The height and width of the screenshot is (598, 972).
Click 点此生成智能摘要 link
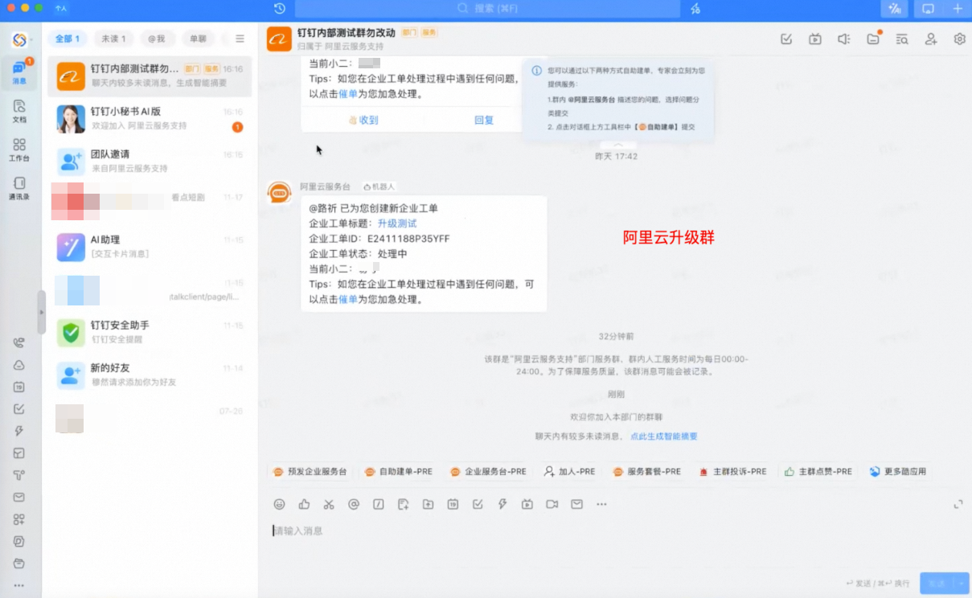pyautogui.click(x=664, y=436)
